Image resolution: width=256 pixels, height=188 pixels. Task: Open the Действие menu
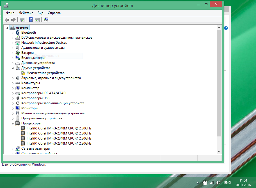click(x=26, y=13)
